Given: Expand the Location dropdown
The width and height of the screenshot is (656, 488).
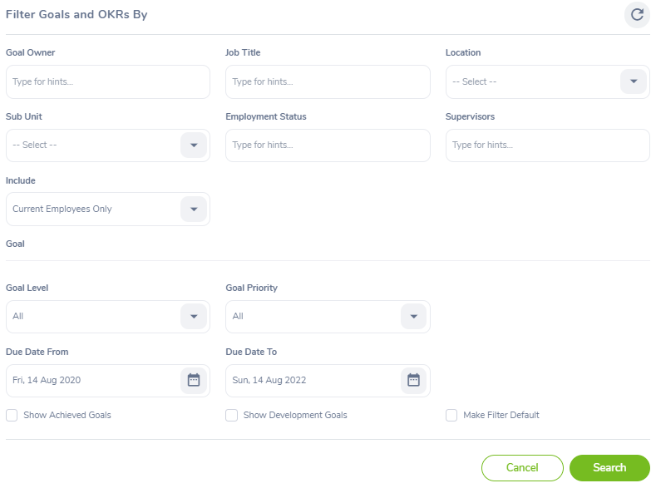Looking at the screenshot, I should [x=634, y=81].
